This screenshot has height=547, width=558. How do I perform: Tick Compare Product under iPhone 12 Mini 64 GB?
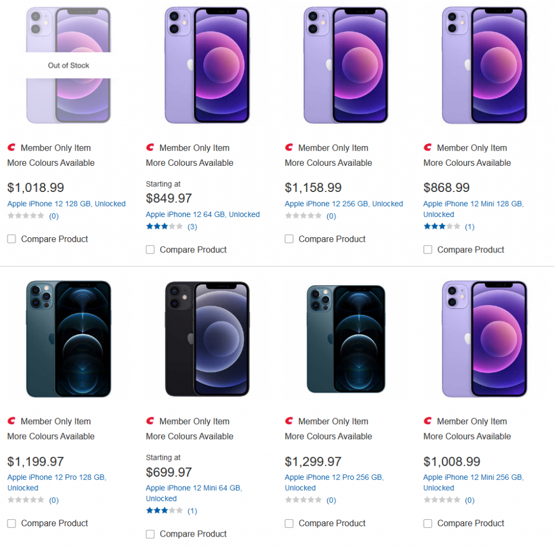(150, 534)
